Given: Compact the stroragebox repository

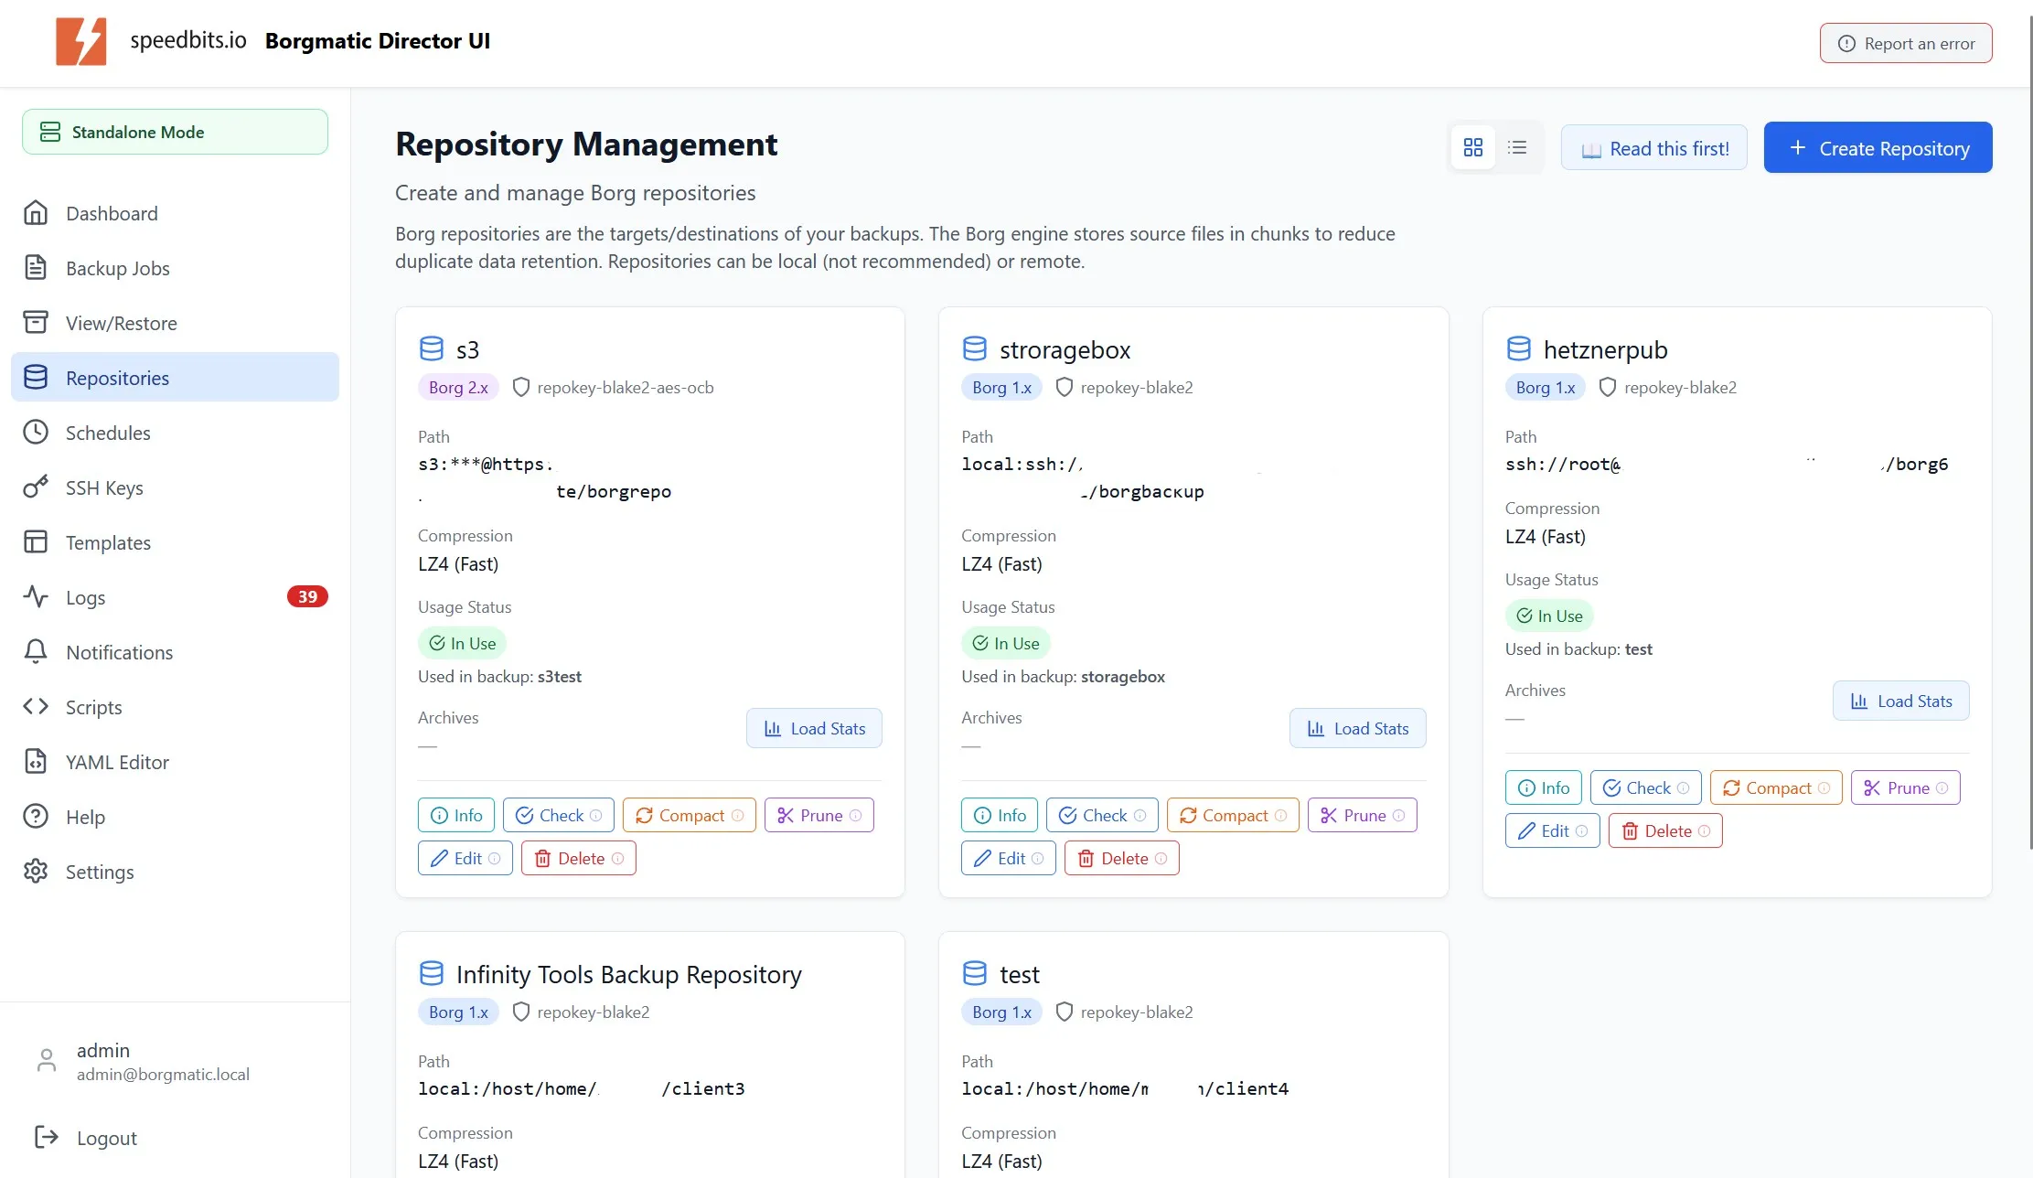Looking at the screenshot, I should (x=1233, y=815).
